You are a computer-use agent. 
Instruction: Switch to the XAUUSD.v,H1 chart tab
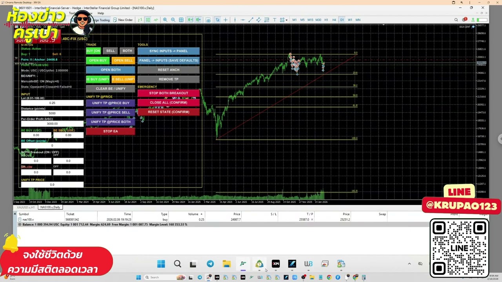26,207
